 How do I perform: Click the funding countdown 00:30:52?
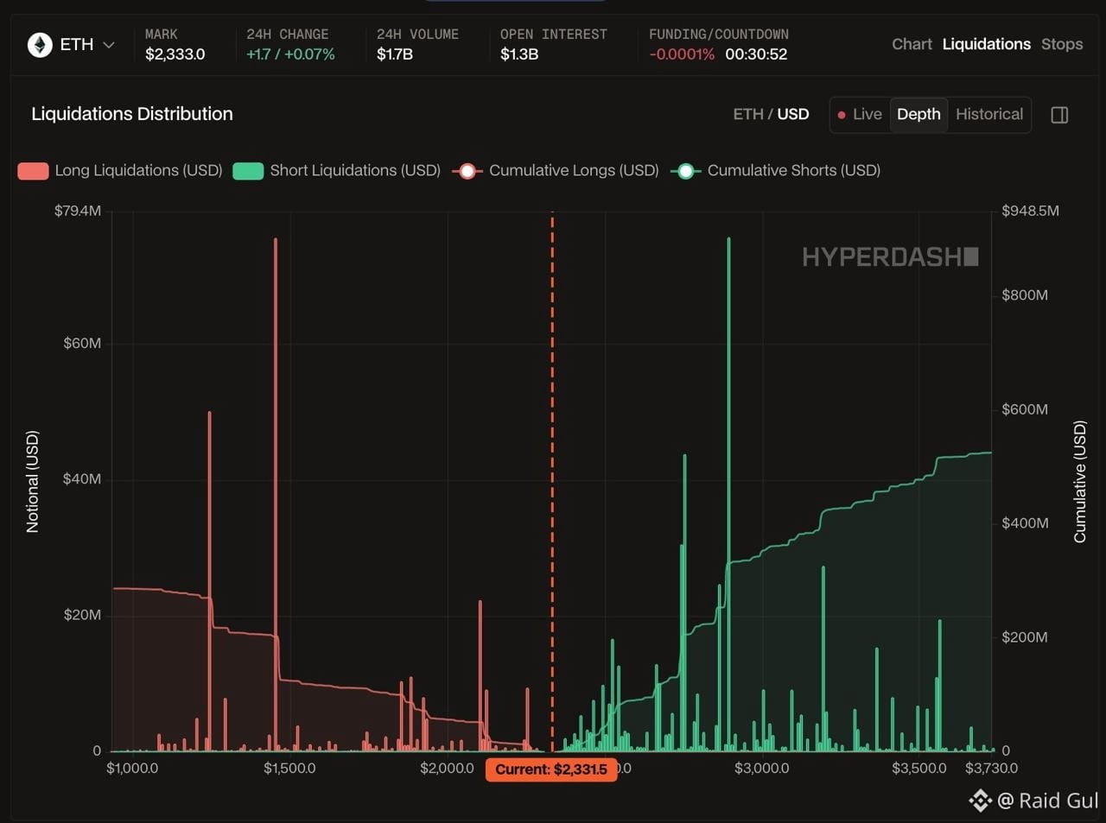point(756,54)
